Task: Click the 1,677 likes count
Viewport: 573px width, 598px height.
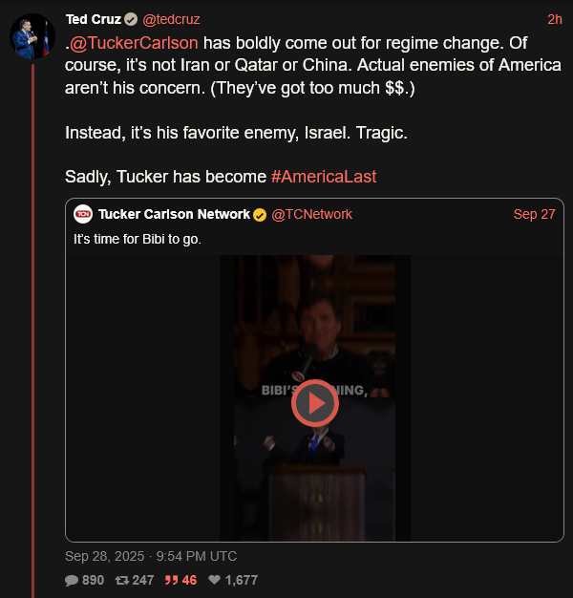Action: (x=242, y=580)
